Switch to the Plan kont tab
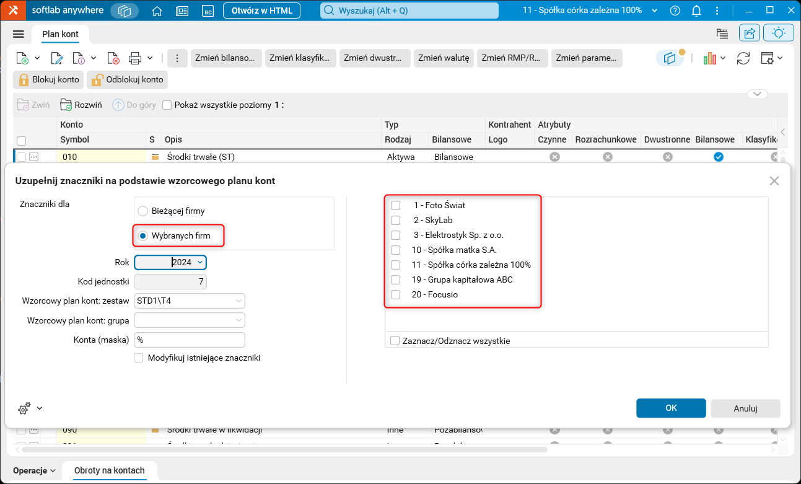This screenshot has width=801, height=484. pos(60,35)
